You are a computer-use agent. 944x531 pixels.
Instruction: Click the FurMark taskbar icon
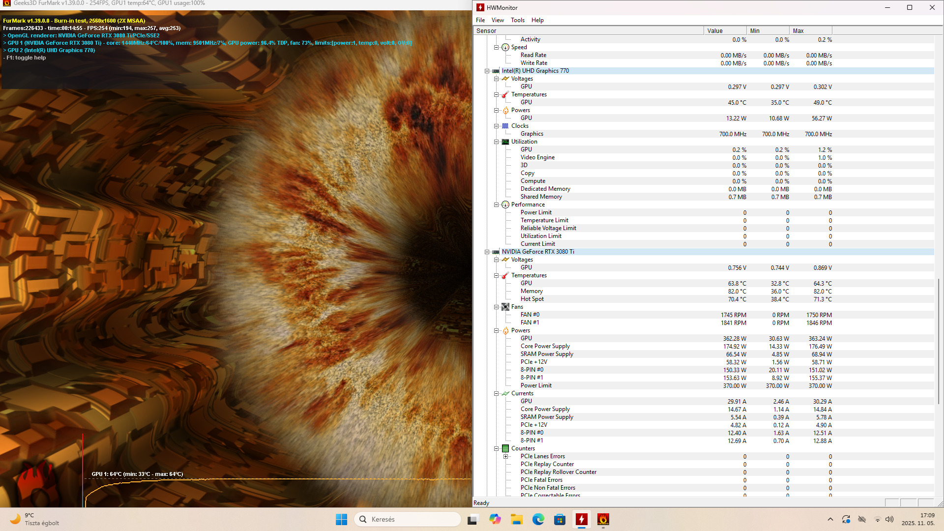click(603, 519)
